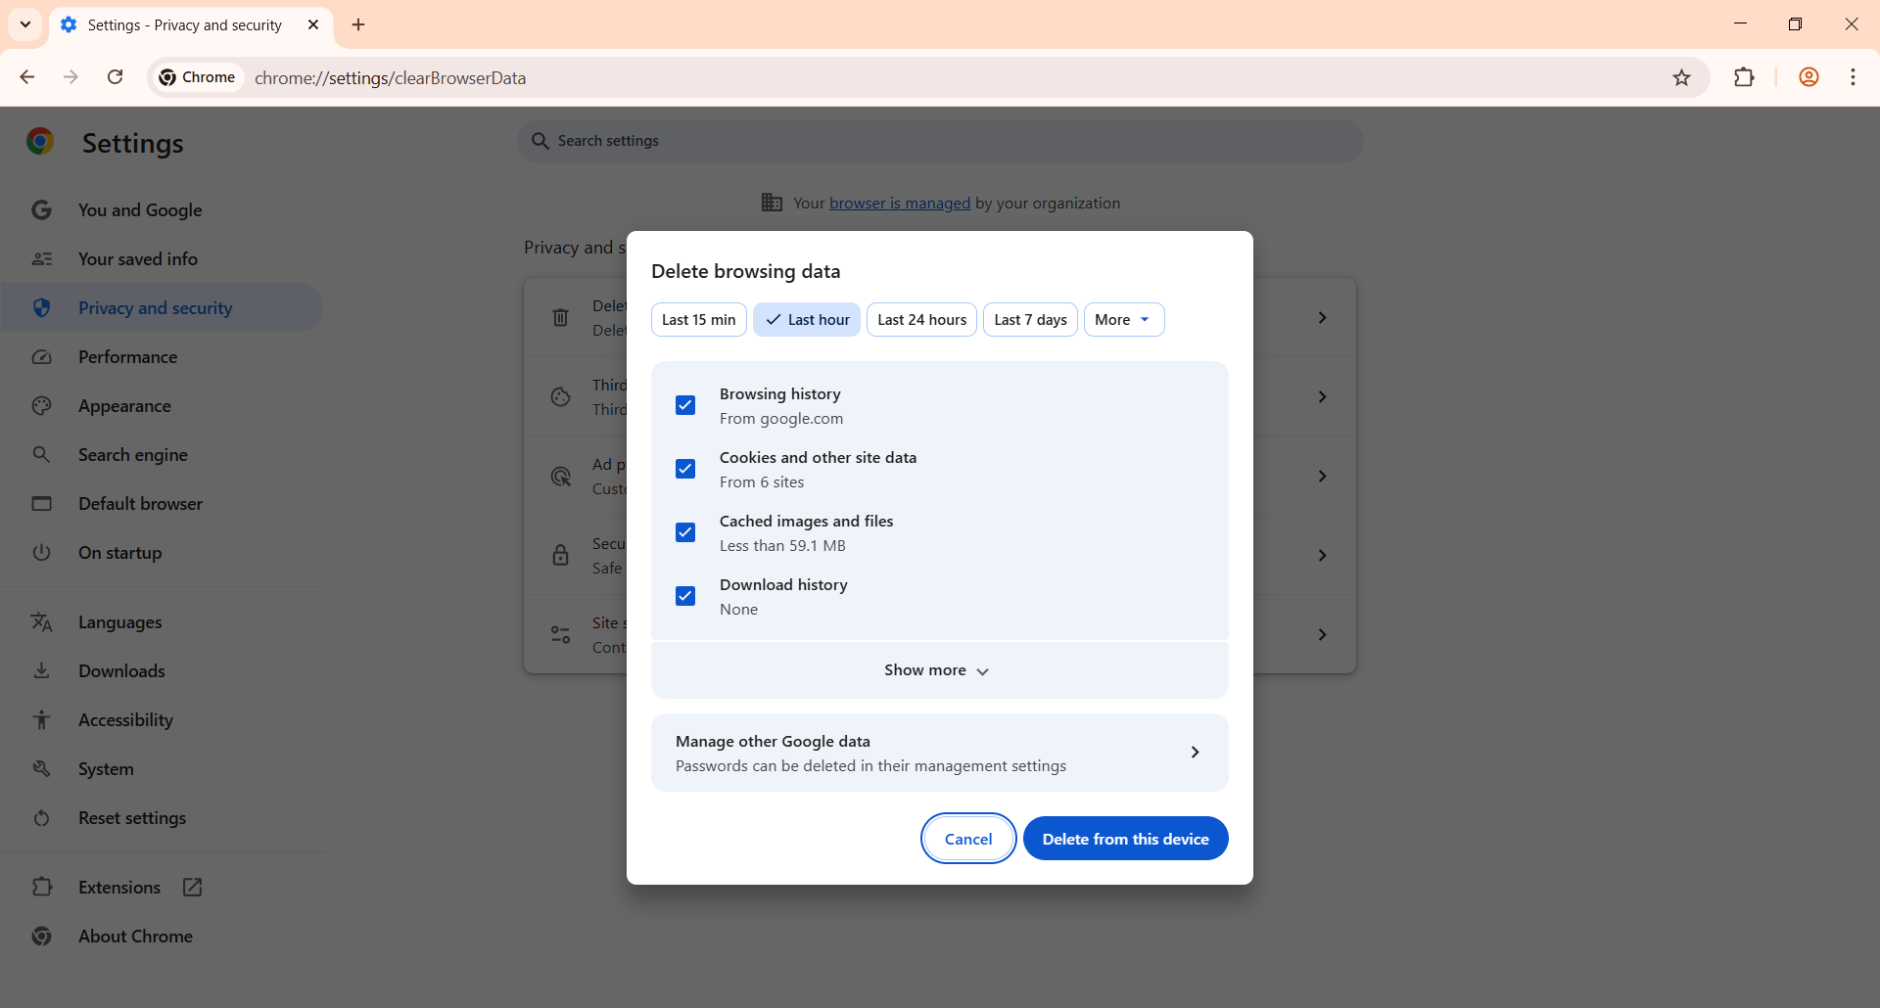
Task: Uncheck Cookies and other site data
Action: [x=685, y=469]
